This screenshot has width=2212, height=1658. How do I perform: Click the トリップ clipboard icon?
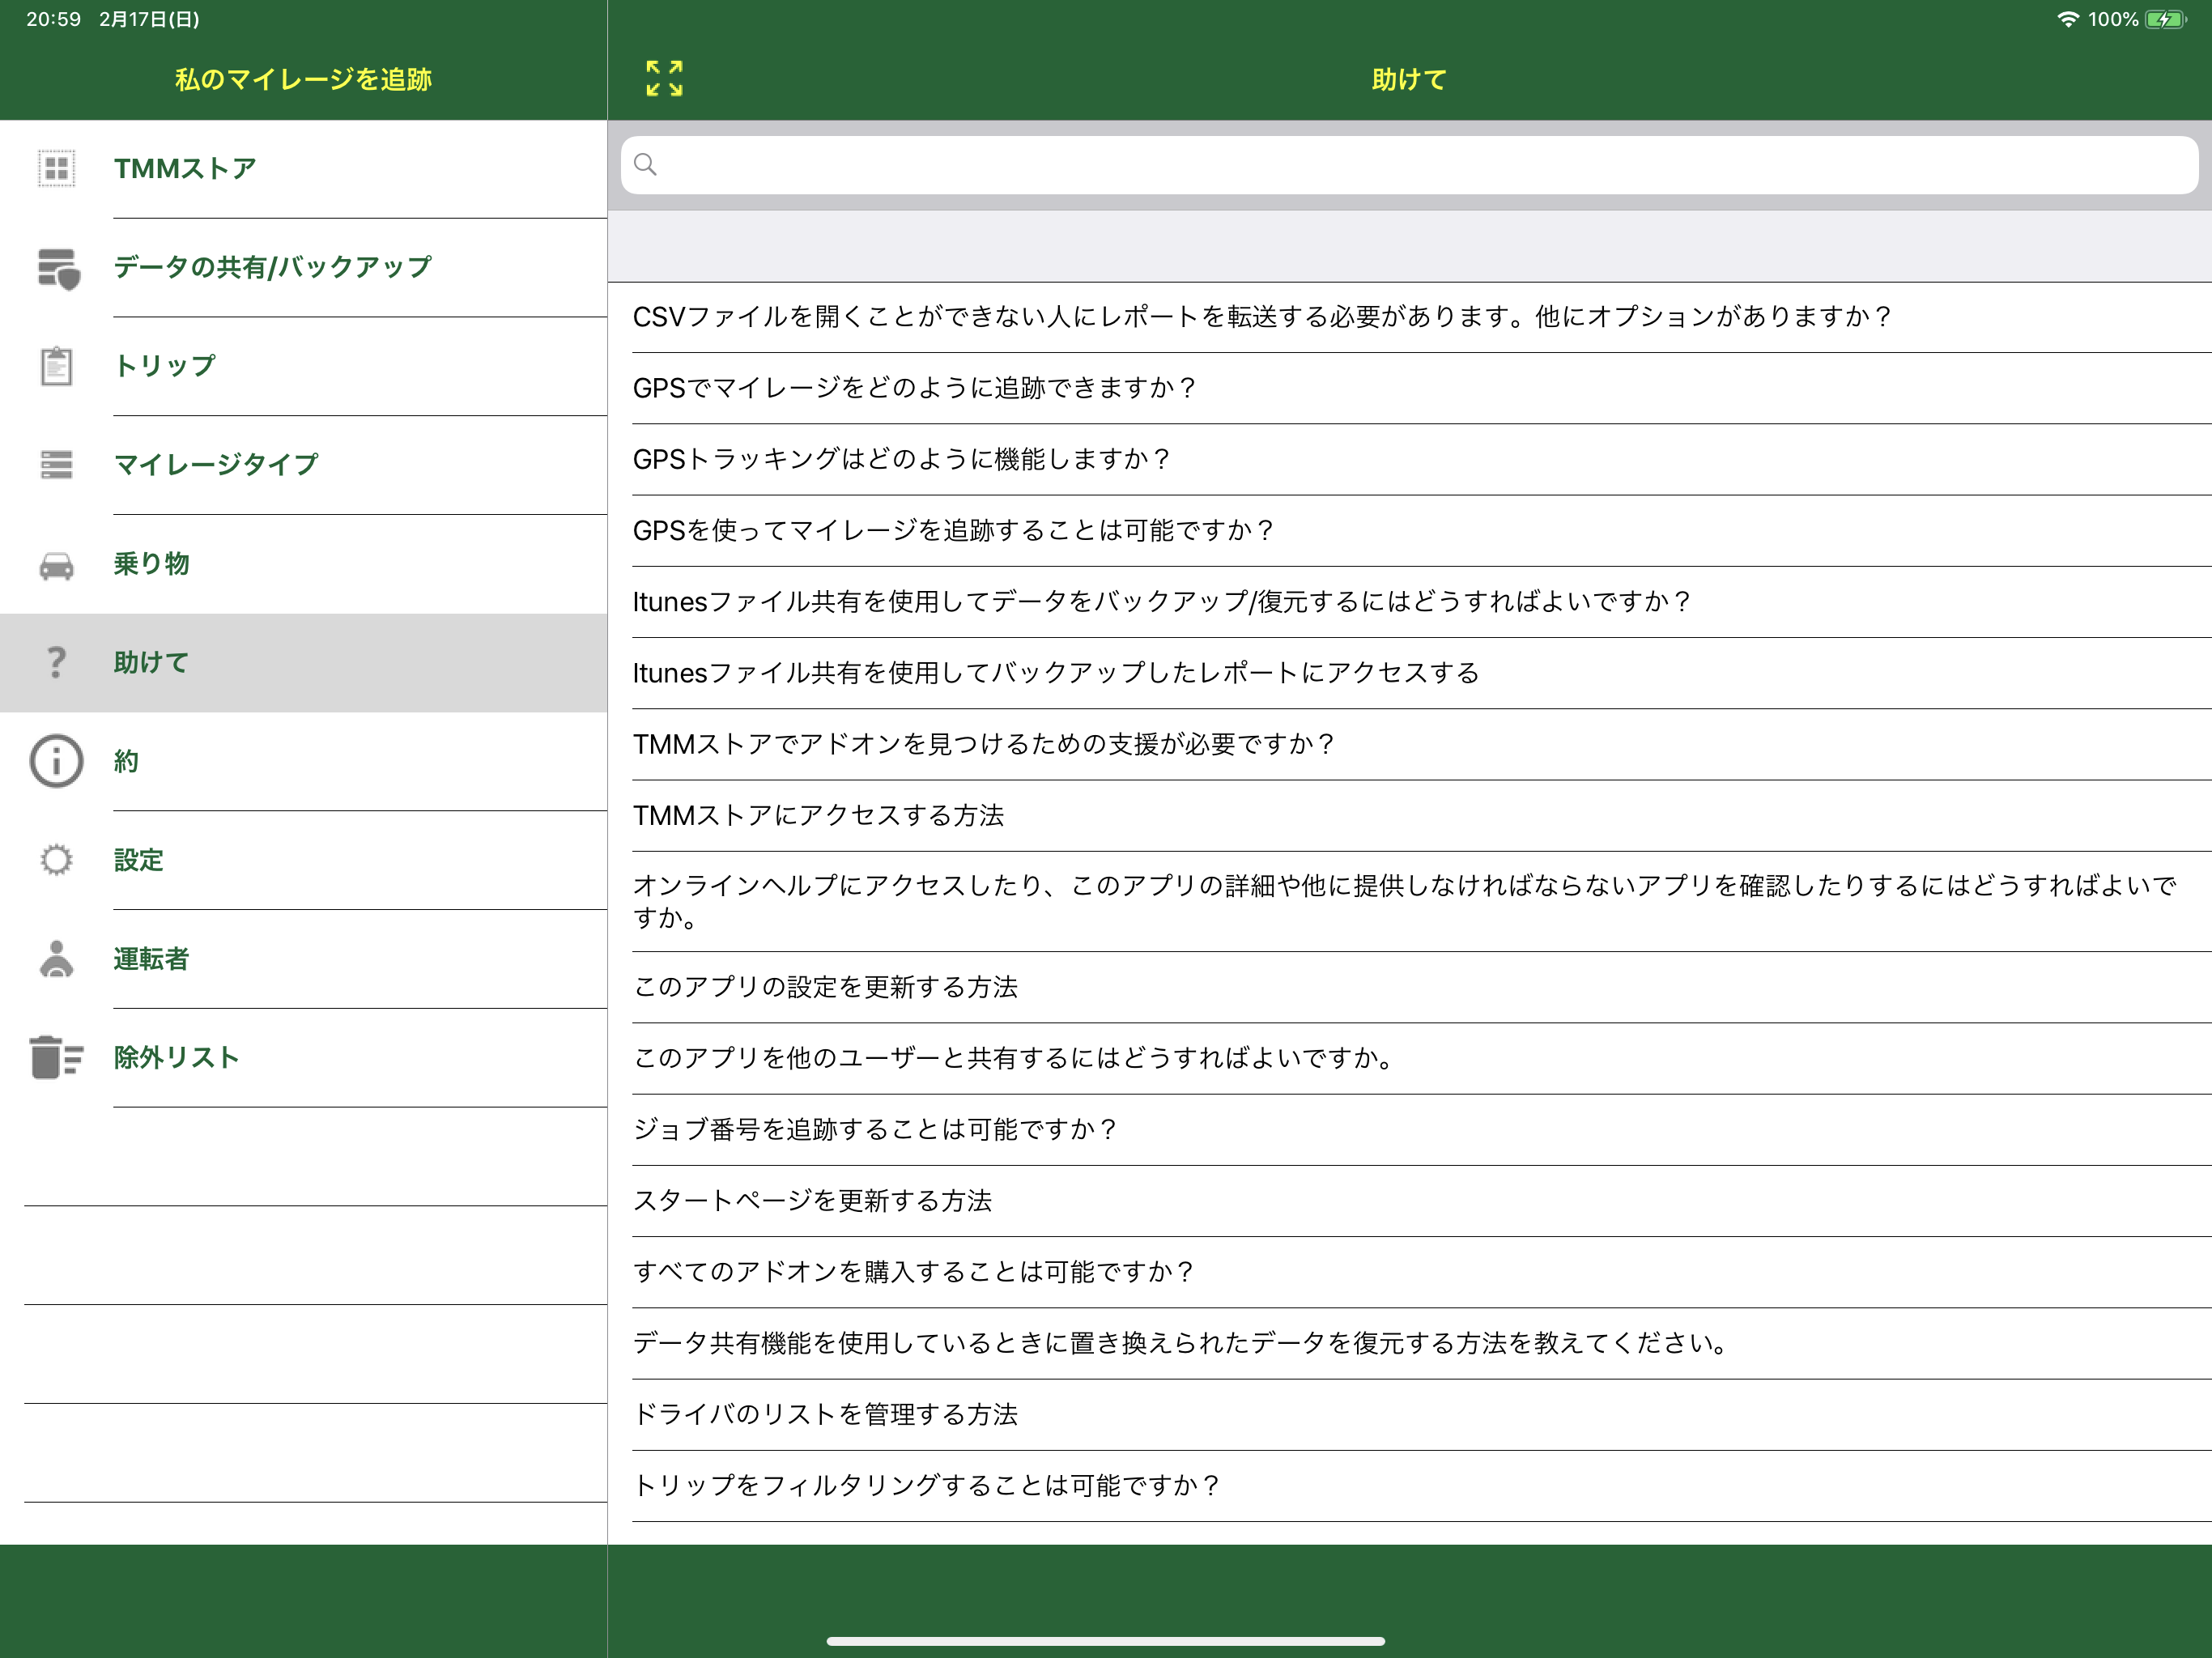point(57,366)
